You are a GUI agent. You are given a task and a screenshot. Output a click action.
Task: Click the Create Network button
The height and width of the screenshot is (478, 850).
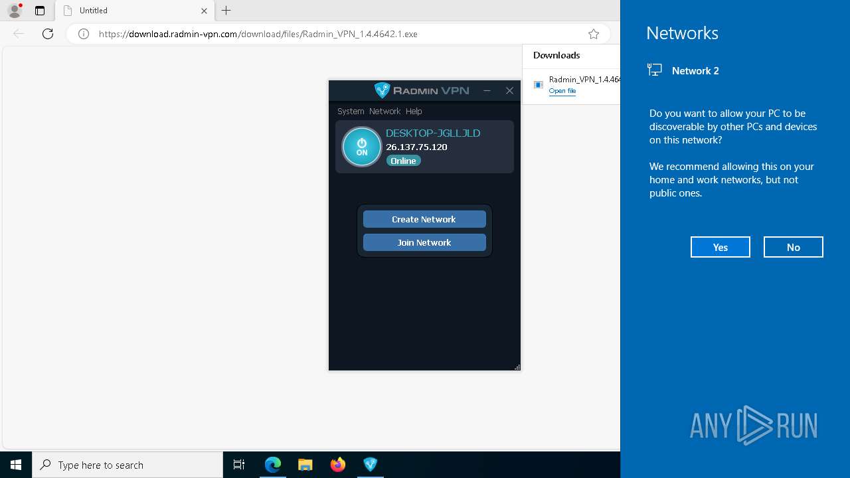[x=424, y=219]
